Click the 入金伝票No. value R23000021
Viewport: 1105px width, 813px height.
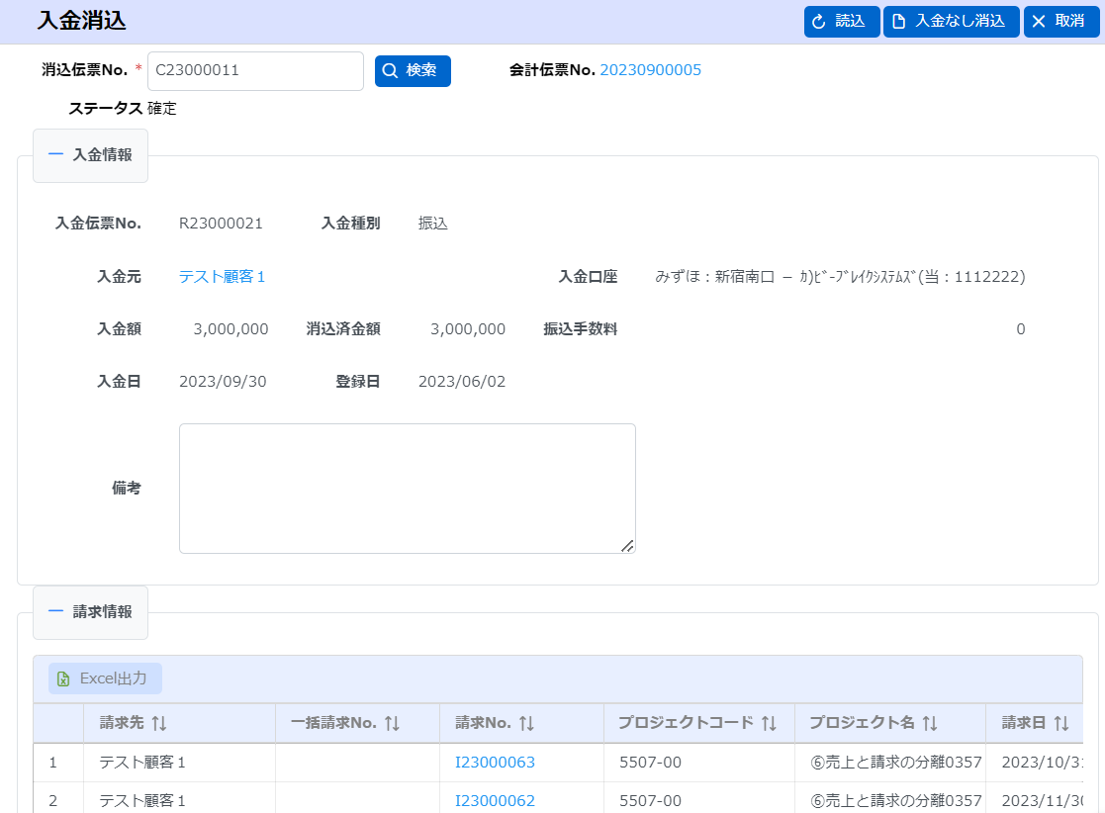(x=221, y=225)
